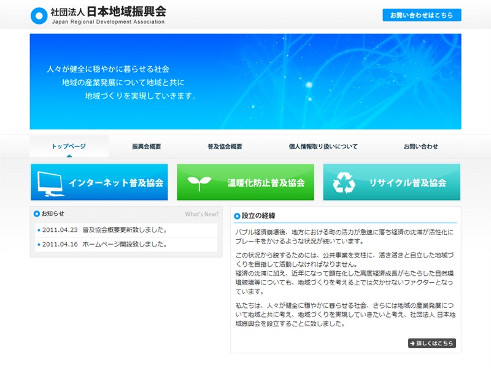Click the circle icon beside 設立の経緯
This screenshot has height=368, width=491.
pyautogui.click(x=237, y=216)
